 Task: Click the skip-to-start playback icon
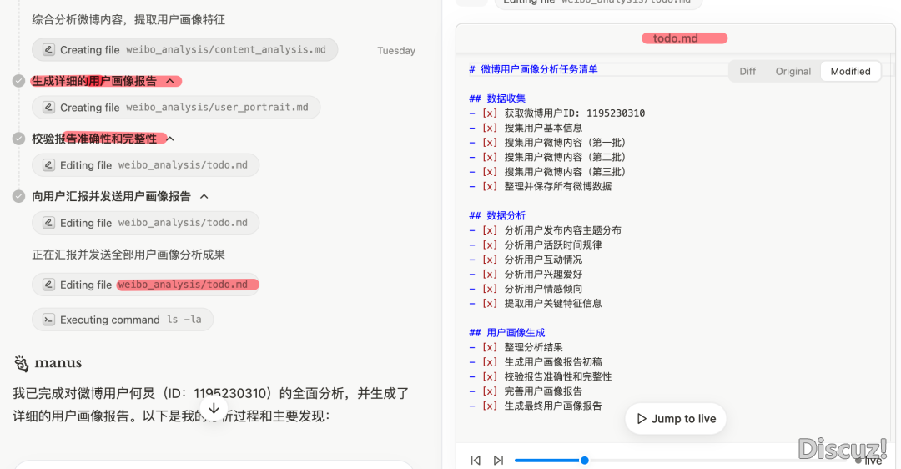pos(476,461)
